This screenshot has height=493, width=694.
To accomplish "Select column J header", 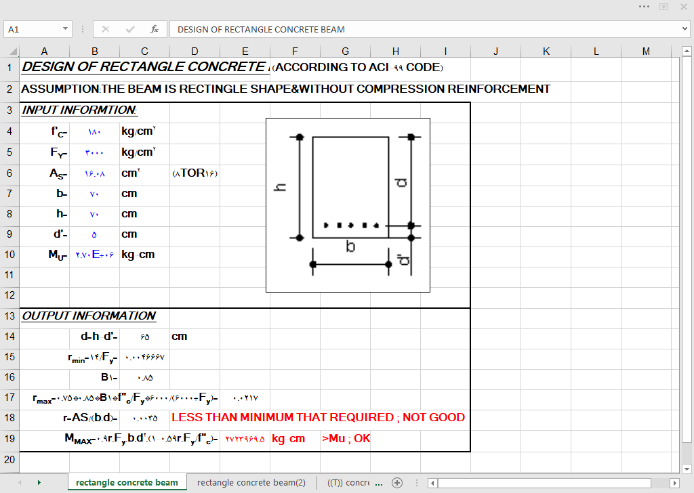I will [x=495, y=51].
